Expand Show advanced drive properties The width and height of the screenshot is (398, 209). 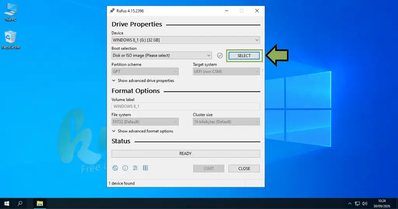coord(143,81)
